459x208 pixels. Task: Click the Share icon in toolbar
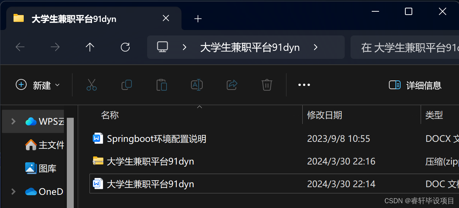coord(232,85)
